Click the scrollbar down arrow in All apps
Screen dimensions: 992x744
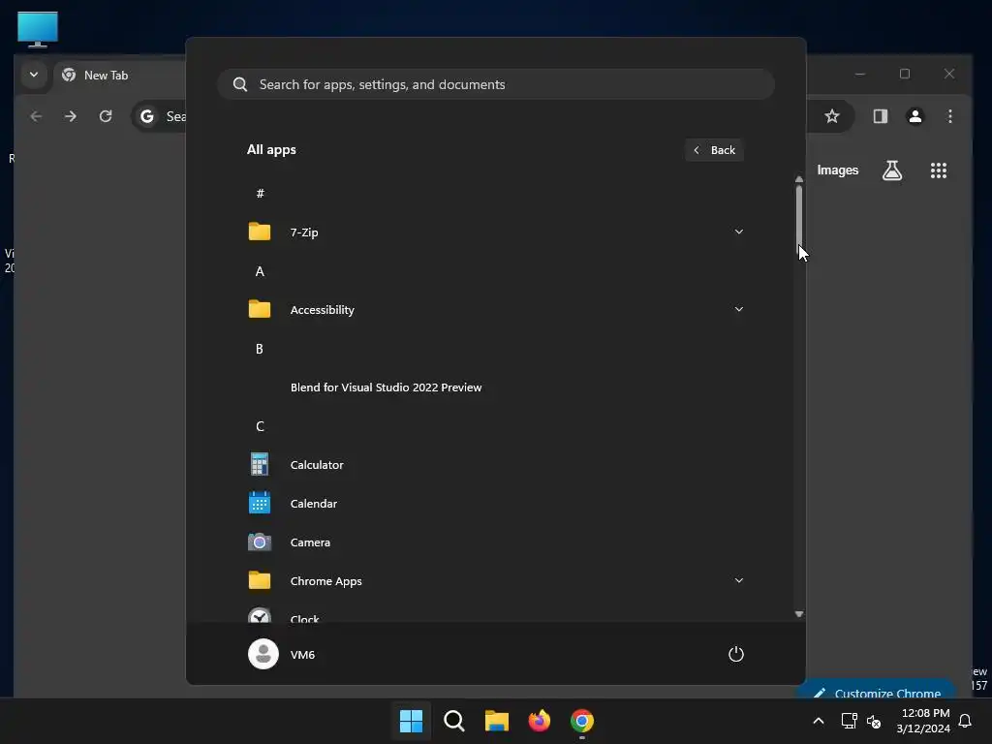coord(799,614)
